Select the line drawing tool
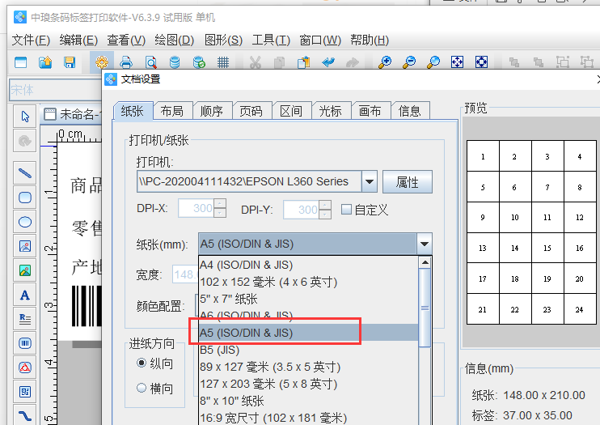 coord(25,172)
